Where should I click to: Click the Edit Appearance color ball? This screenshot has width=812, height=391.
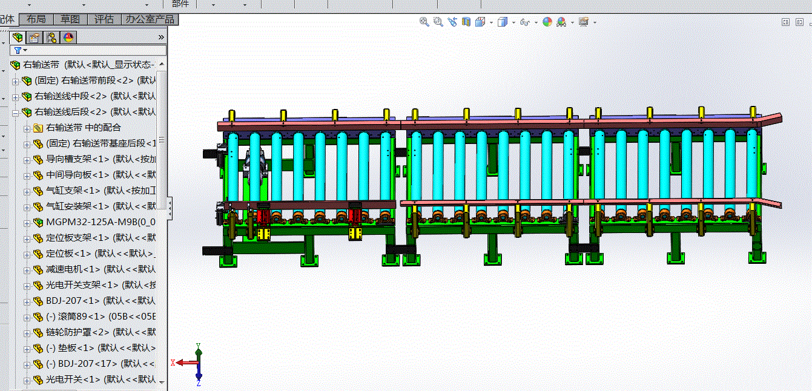click(x=547, y=22)
